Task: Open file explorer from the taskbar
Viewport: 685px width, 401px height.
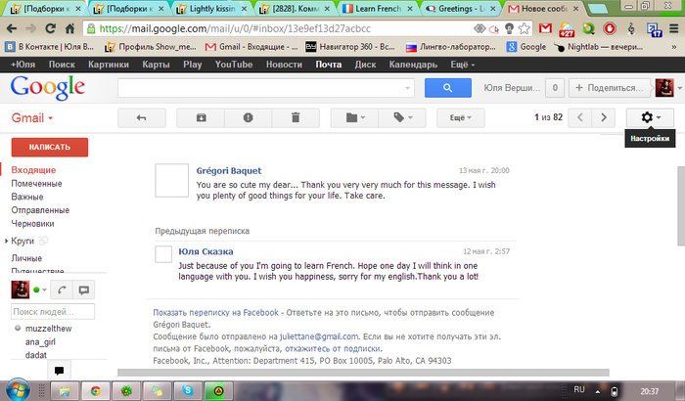Action: coord(65,390)
